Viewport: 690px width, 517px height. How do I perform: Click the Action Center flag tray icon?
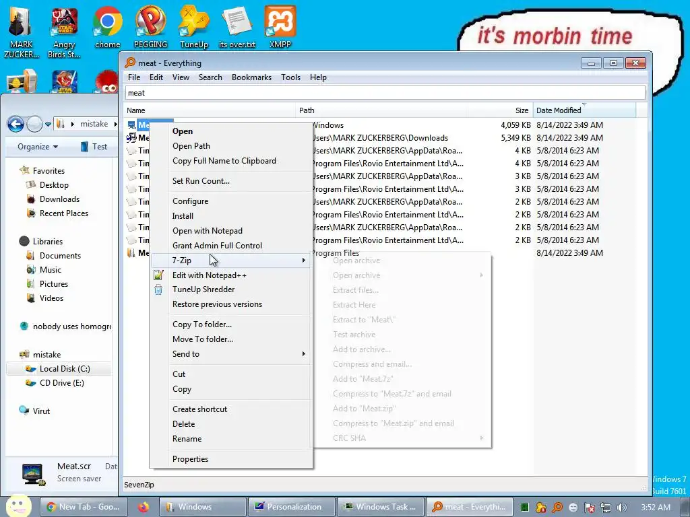pos(590,508)
